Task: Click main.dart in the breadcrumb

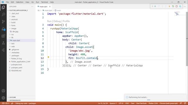Action: point(48,10)
